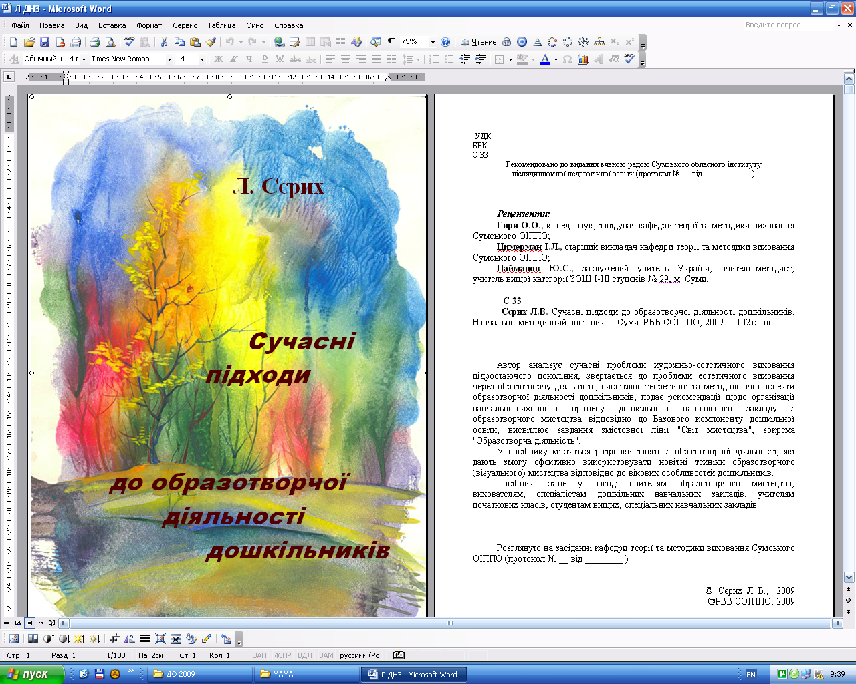Screen dimensions: 856x684
Task: Increase picture brightness with sun-up icon
Action: pos(79,639)
